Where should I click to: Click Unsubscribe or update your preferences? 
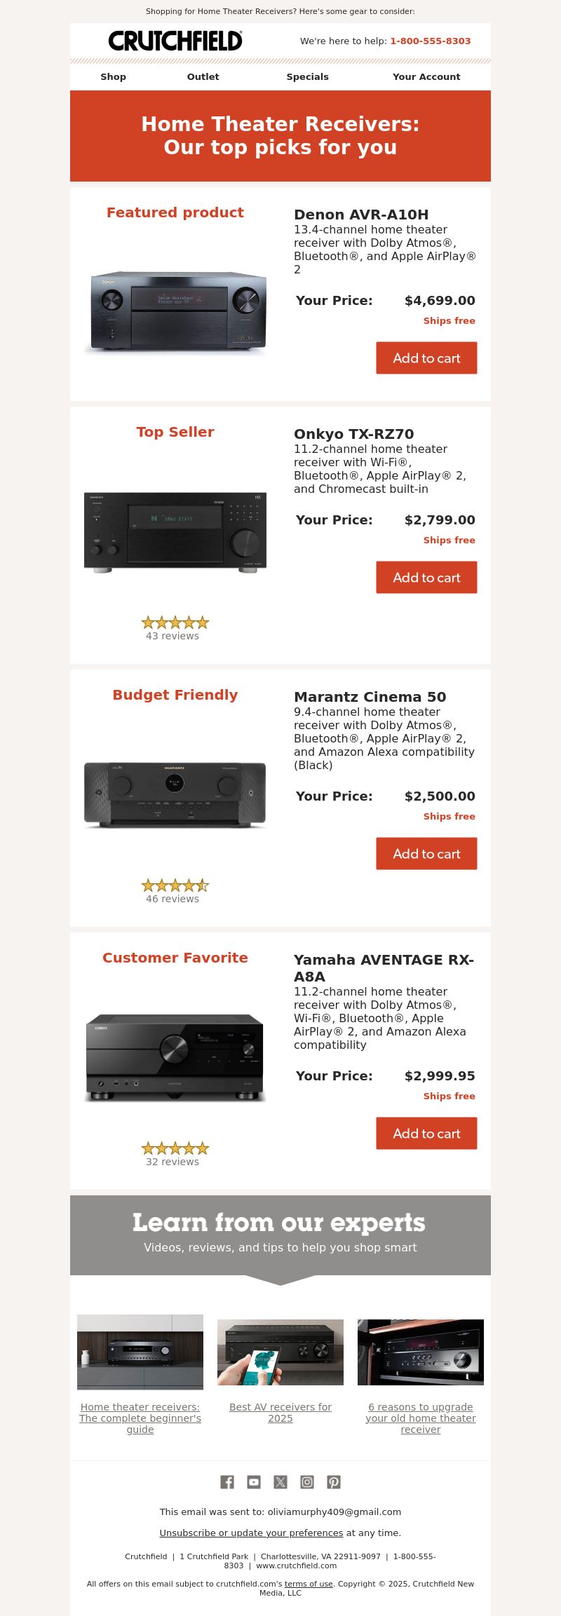click(251, 1533)
